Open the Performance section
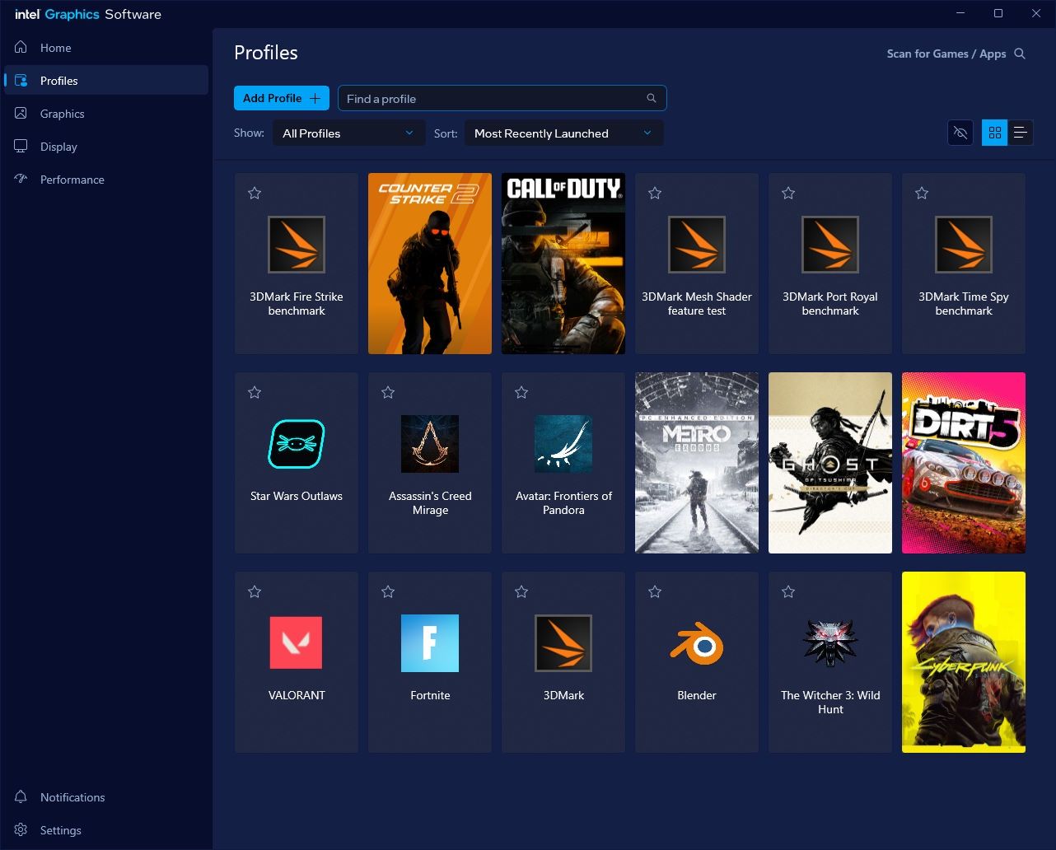 [x=106, y=180]
